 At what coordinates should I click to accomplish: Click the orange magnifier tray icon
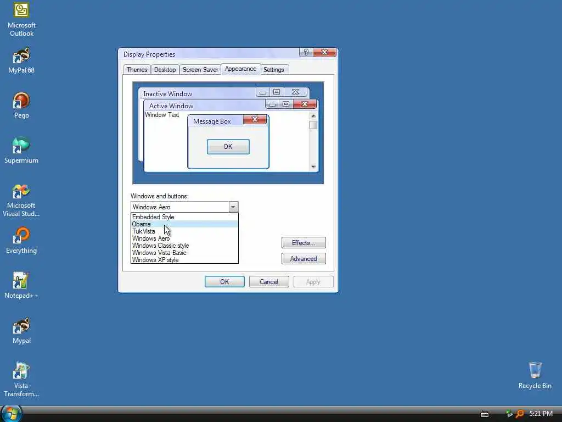[x=519, y=414]
